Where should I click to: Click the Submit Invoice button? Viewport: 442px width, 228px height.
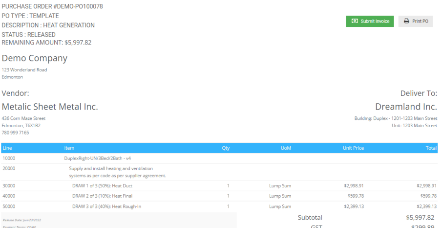click(370, 22)
